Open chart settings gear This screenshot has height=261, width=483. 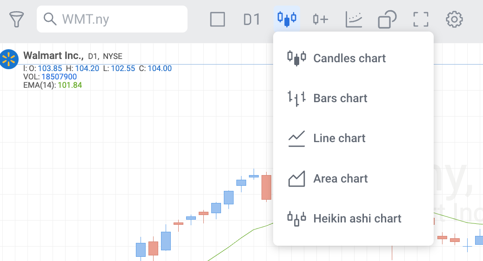454,19
